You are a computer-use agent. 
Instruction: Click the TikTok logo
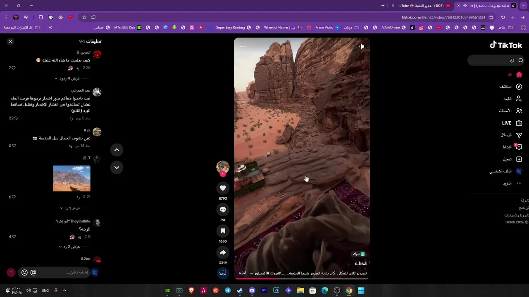pyautogui.click(x=506, y=45)
